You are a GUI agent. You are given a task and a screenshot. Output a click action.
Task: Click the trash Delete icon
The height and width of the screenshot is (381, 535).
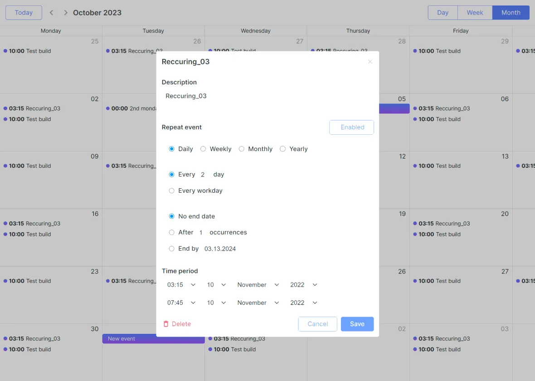pyautogui.click(x=166, y=324)
